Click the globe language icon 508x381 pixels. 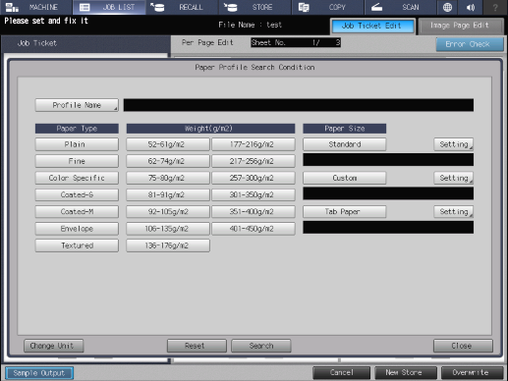[447, 7]
